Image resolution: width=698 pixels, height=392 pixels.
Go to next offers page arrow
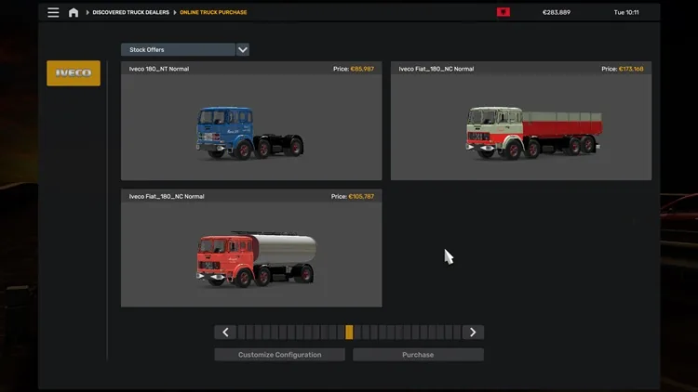[x=473, y=332]
